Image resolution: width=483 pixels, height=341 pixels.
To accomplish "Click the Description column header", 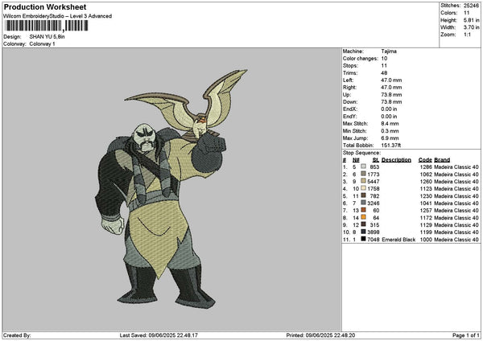I will 396,159.
